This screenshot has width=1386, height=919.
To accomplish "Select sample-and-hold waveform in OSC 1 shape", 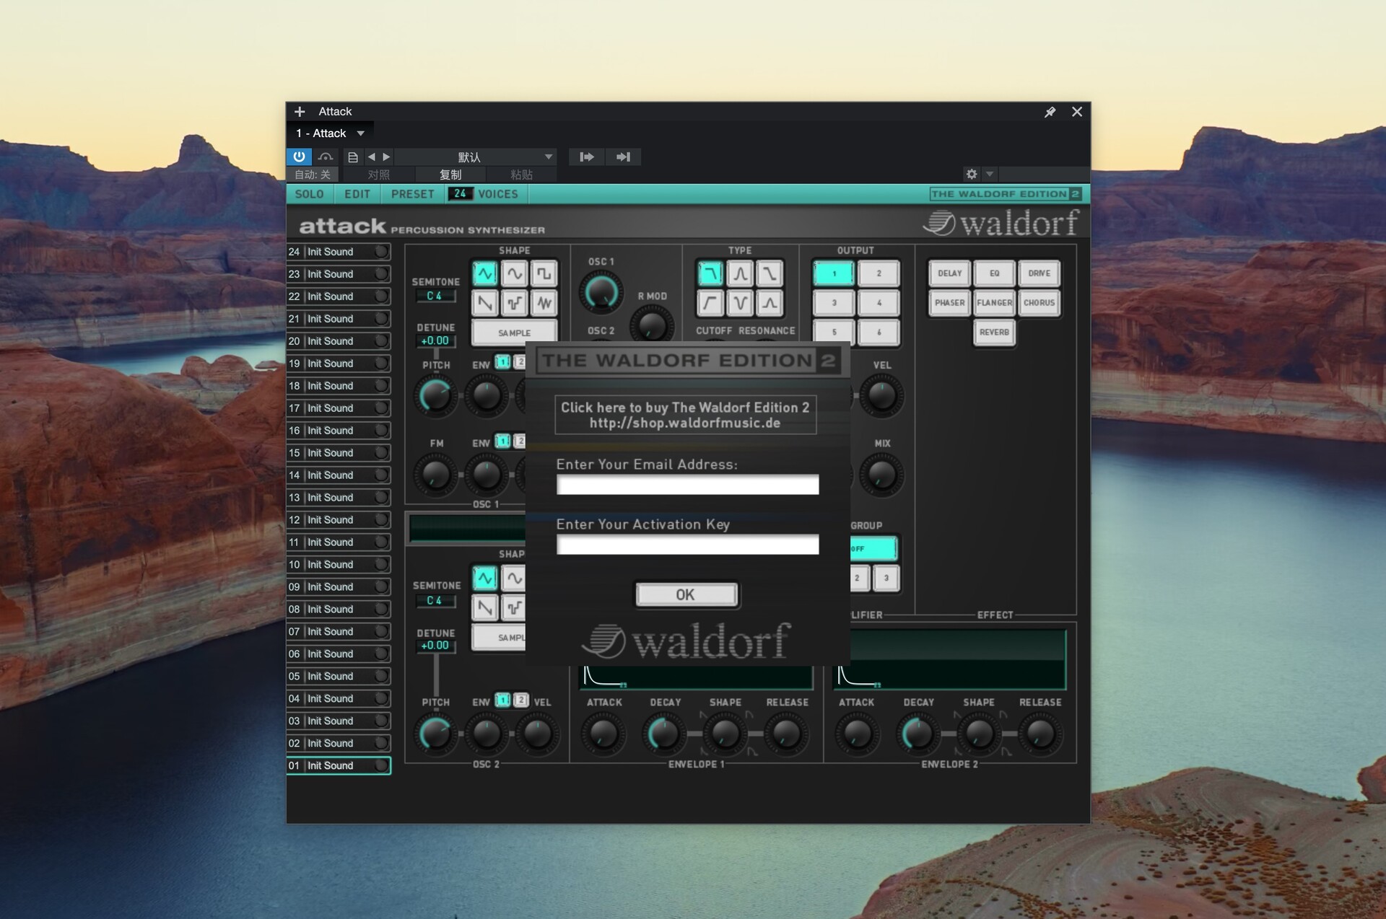I will pyautogui.click(x=515, y=303).
